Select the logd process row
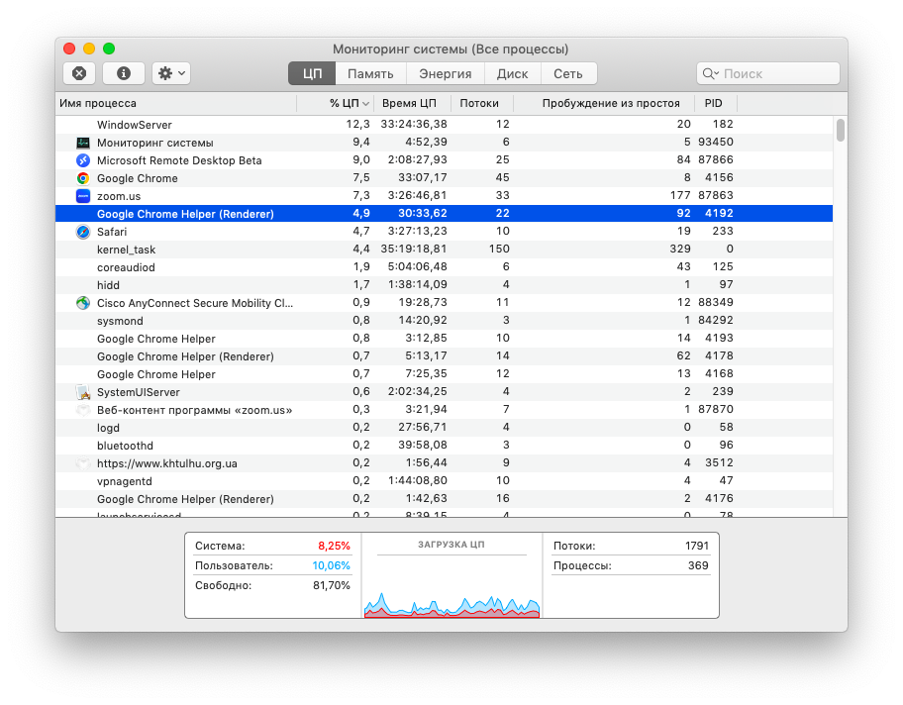 pyautogui.click(x=444, y=428)
